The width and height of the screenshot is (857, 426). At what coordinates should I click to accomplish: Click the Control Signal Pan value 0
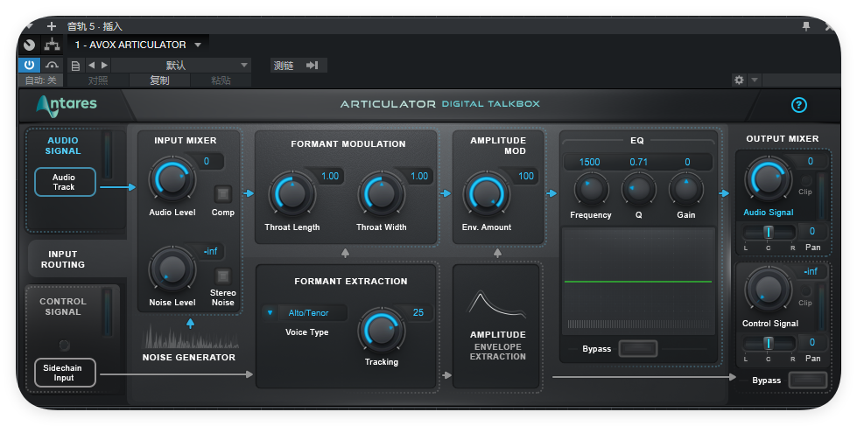point(812,342)
